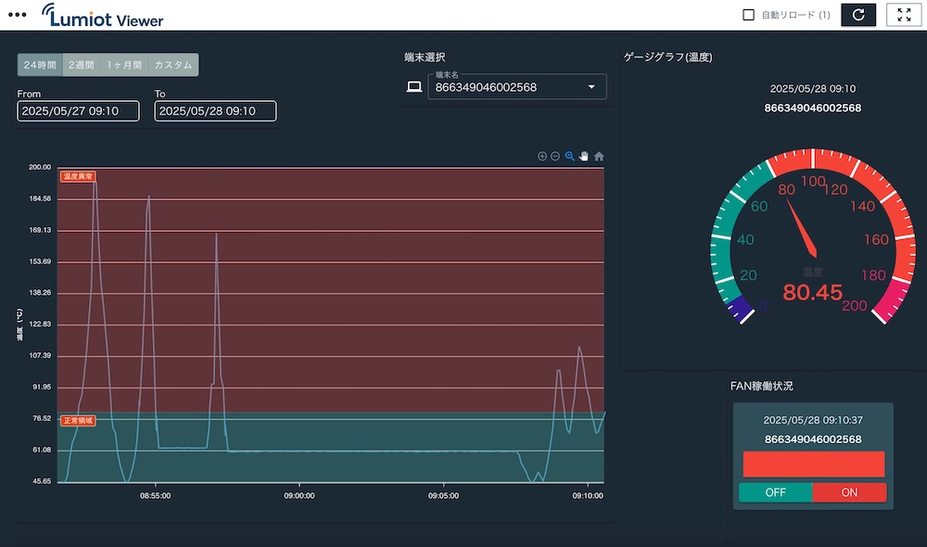This screenshot has height=547, width=927.
Task: Click the red FAN status indicator bar
Action: (813, 464)
